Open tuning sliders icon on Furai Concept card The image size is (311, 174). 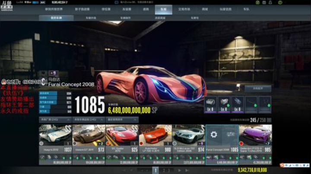231,134
